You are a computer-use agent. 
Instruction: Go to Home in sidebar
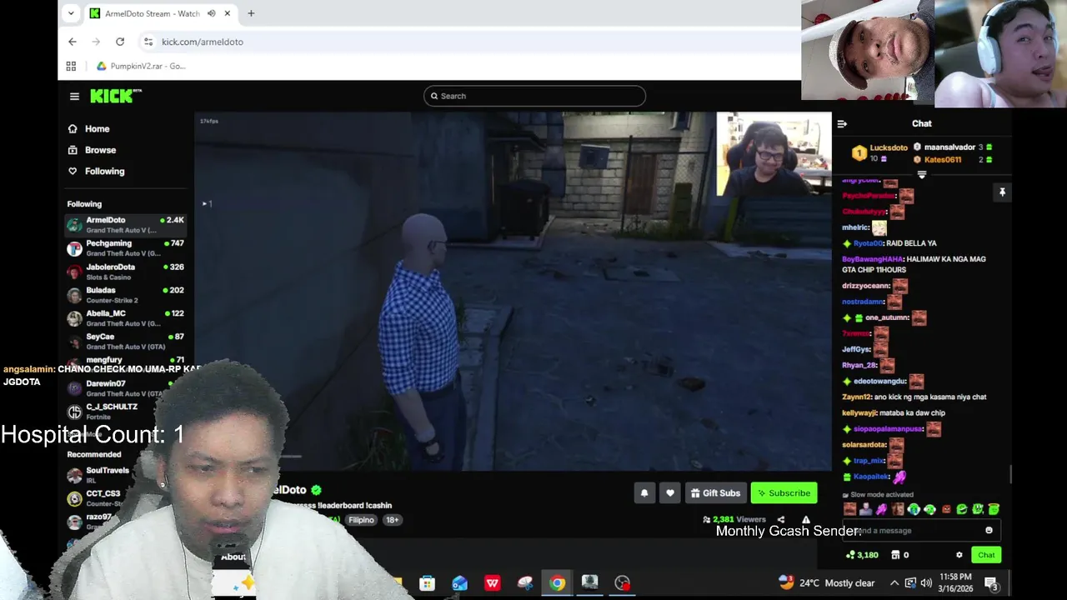click(88, 129)
